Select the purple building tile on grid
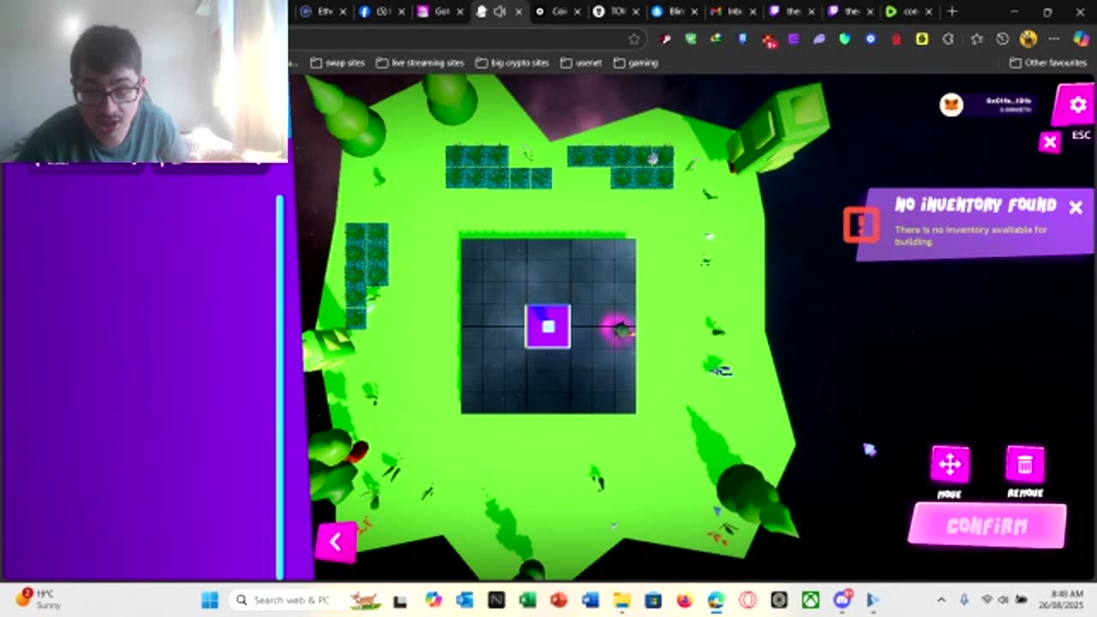 point(548,326)
